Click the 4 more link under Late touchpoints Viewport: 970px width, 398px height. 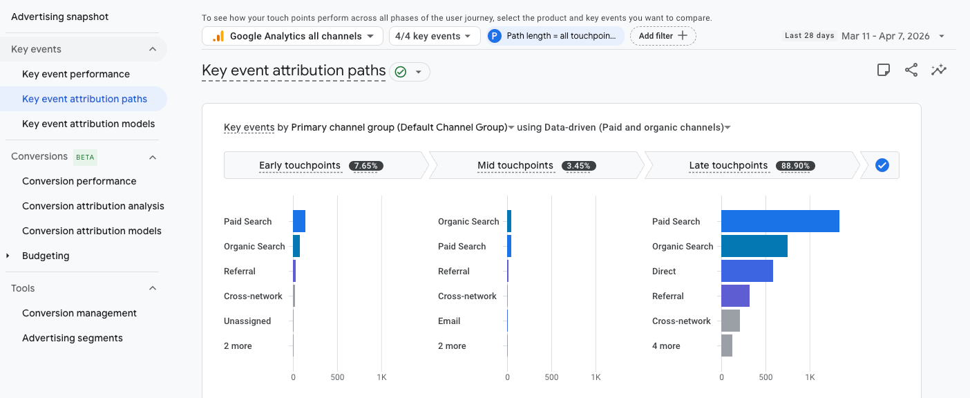point(666,345)
